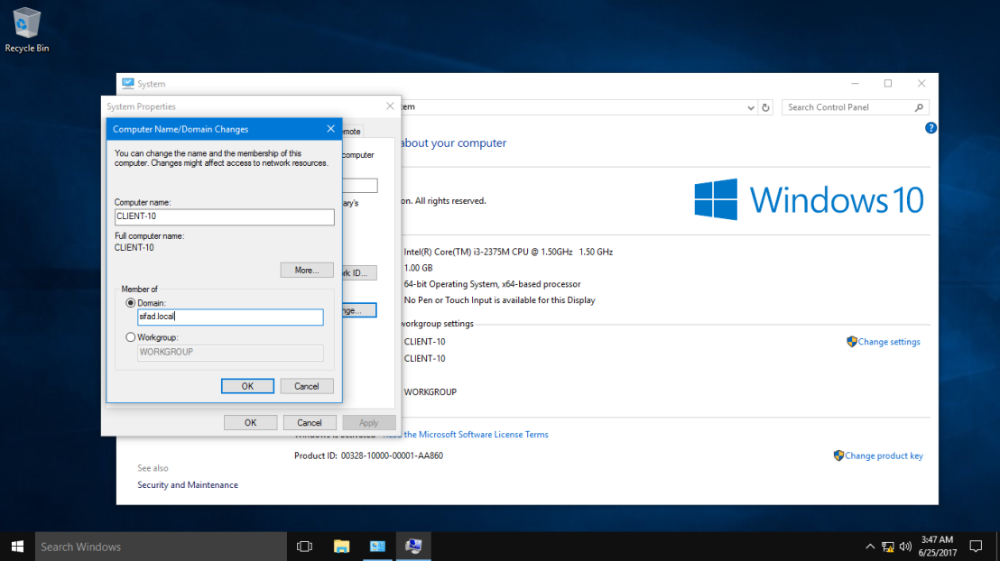Click the 64-bit Operating System text

point(493,284)
